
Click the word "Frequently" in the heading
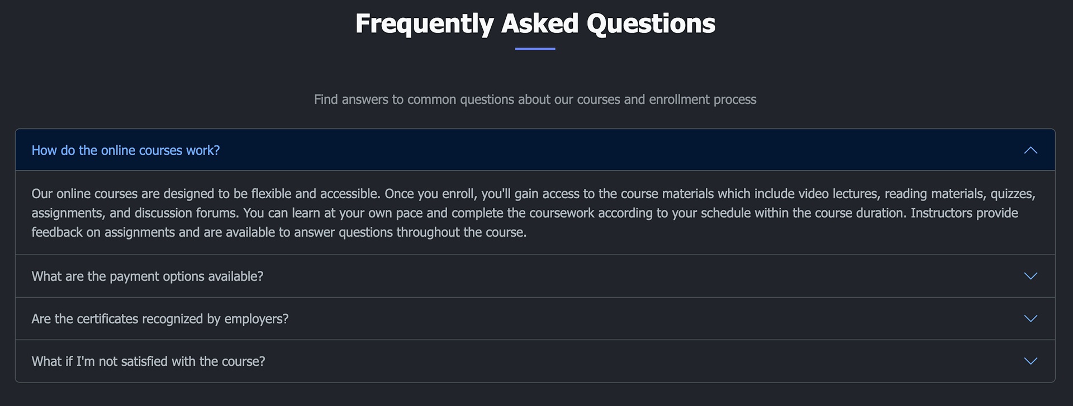tap(424, 23)
